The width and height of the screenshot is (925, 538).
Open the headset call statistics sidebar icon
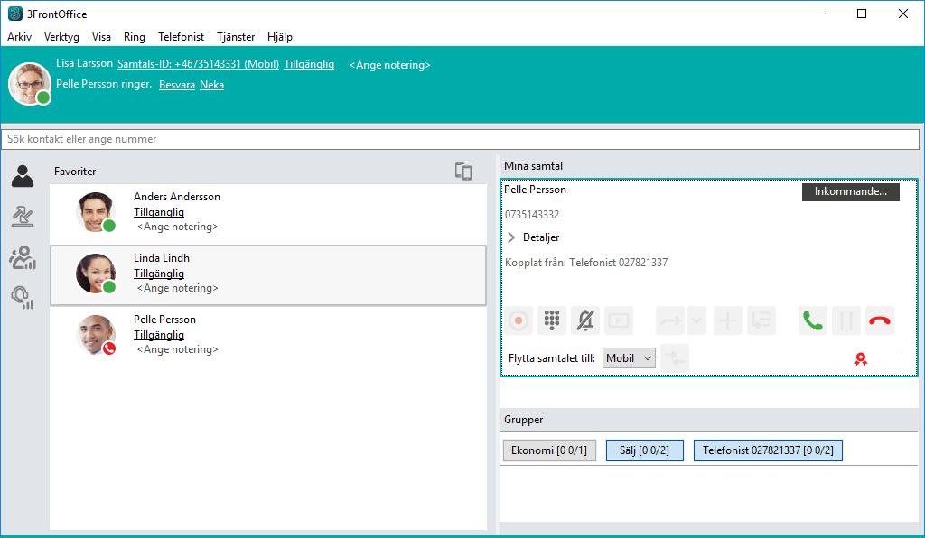point(23,298)
